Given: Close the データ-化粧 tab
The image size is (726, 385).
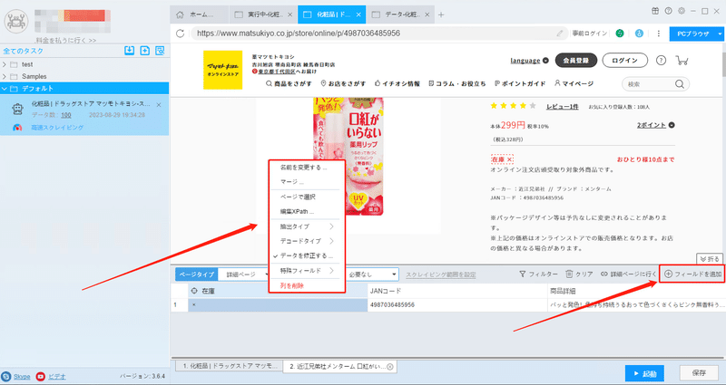Looking at the screenshot, I should coord(427,14).
